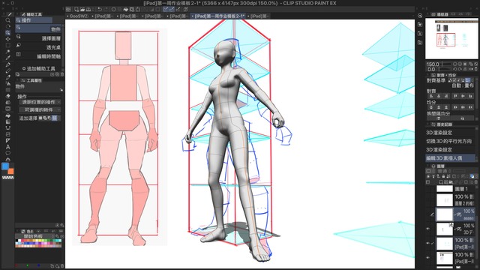
Task: Toggle visibility box of the 圖層 2 layer
Action: tap(428, 200)
